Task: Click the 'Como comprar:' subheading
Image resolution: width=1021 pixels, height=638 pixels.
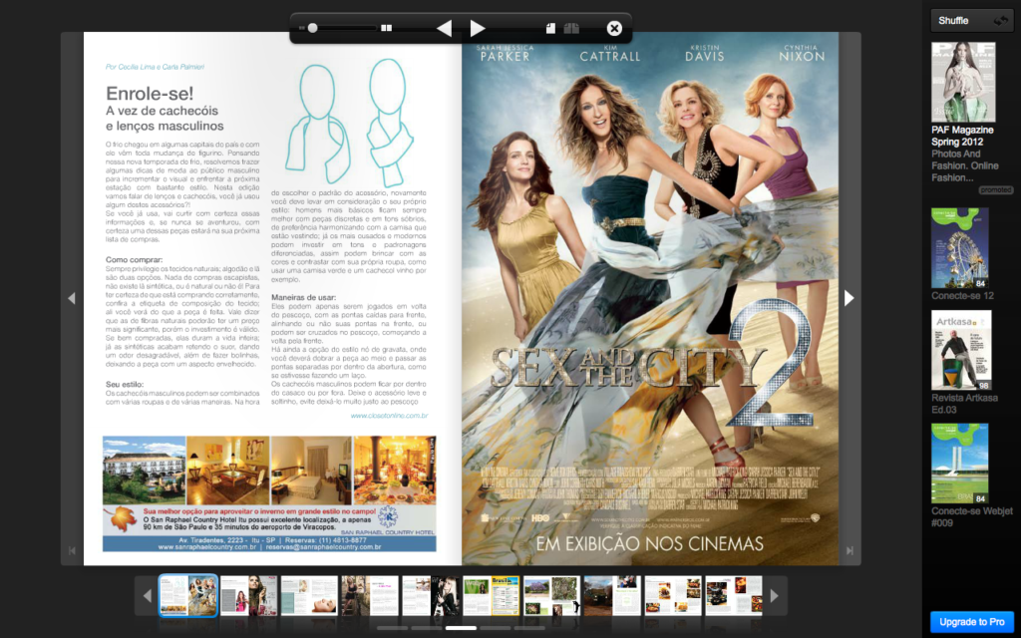Action: 135,260
